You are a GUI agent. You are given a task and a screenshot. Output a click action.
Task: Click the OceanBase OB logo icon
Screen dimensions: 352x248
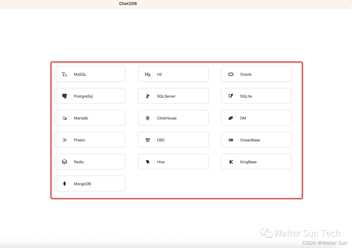pyautogui.click(x=231, y=140)
